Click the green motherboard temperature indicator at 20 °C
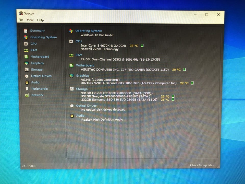Screen dimensions: 245x184 pos(184,69)
